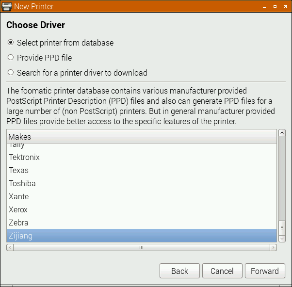Click the printer icon in the title bar

[7, 6]
